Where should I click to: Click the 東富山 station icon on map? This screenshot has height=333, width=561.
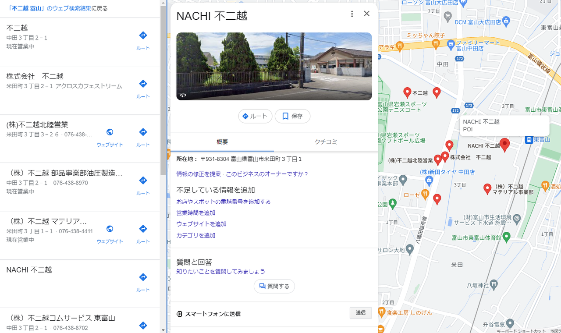529,140
